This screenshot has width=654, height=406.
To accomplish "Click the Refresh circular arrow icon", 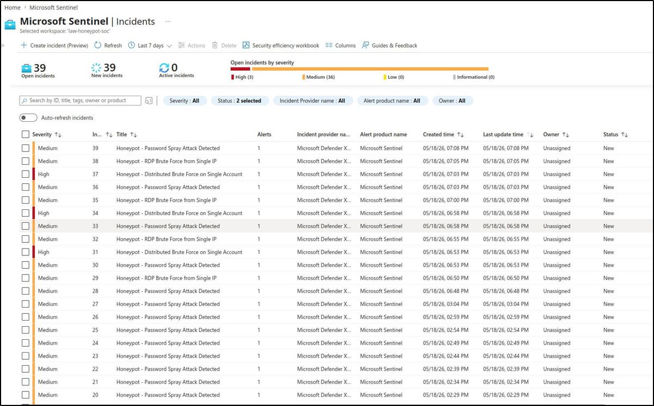I will click(x=98, y=46).
